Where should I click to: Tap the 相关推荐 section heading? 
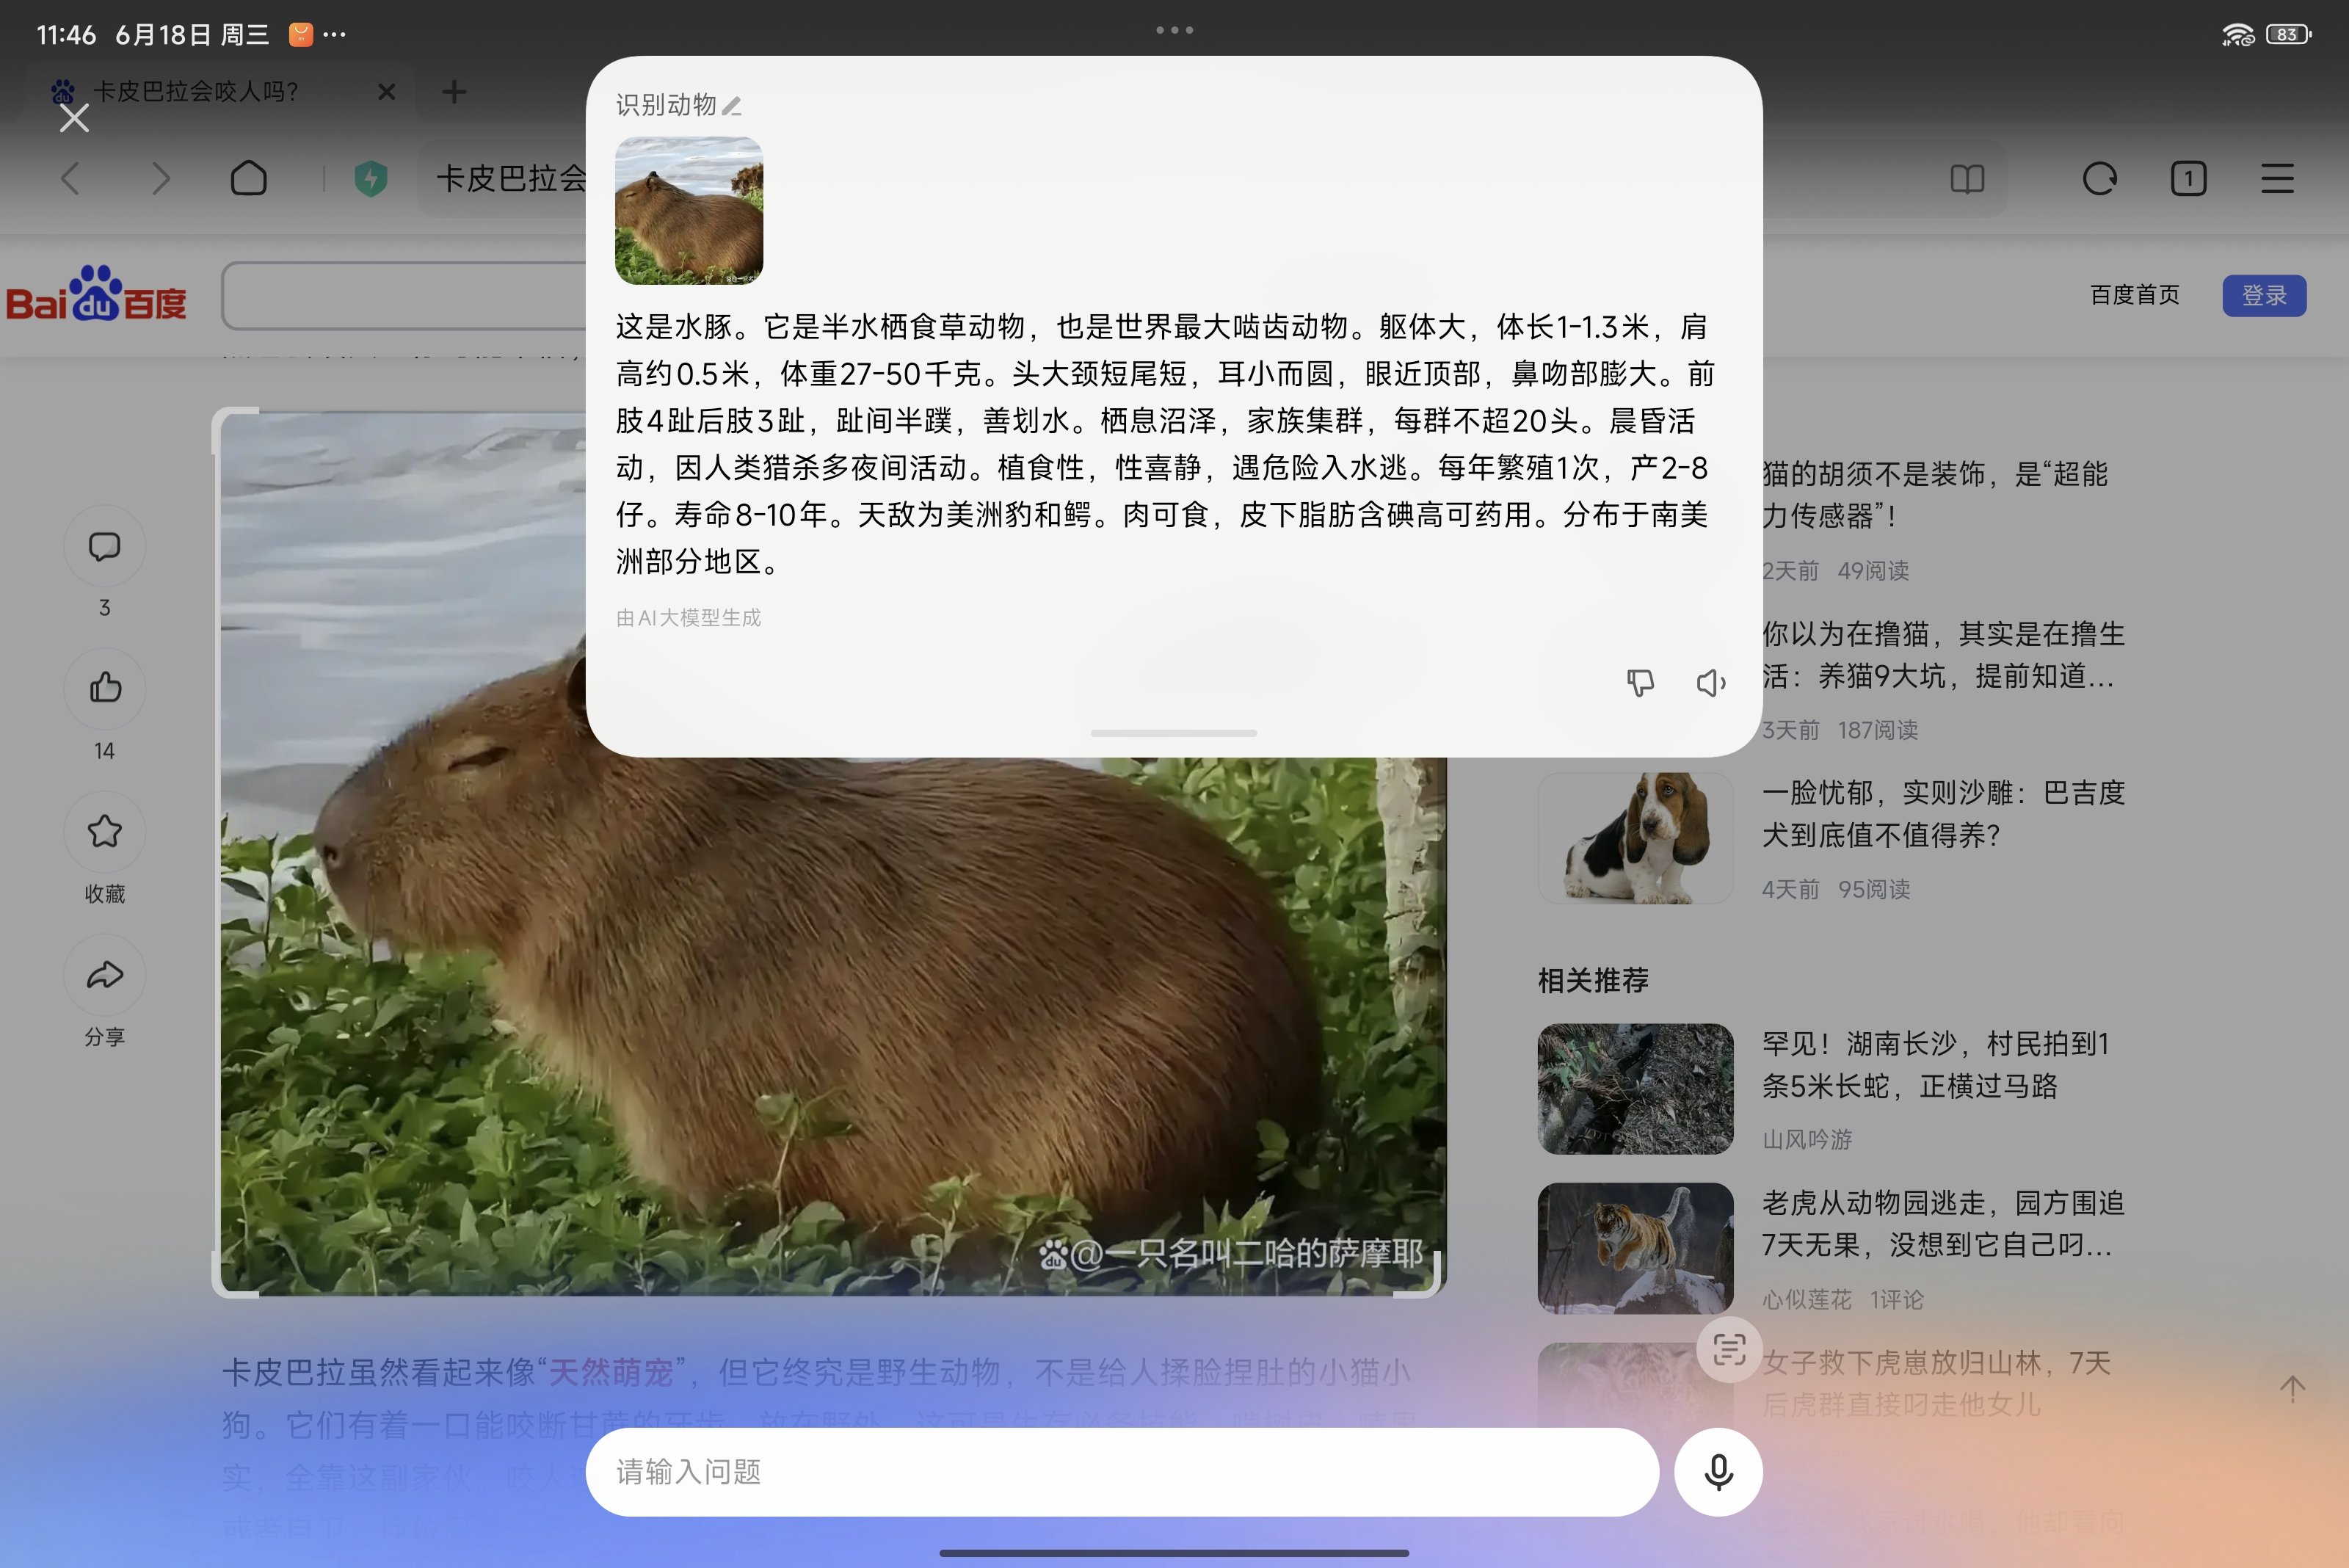tap(1593, 980)
